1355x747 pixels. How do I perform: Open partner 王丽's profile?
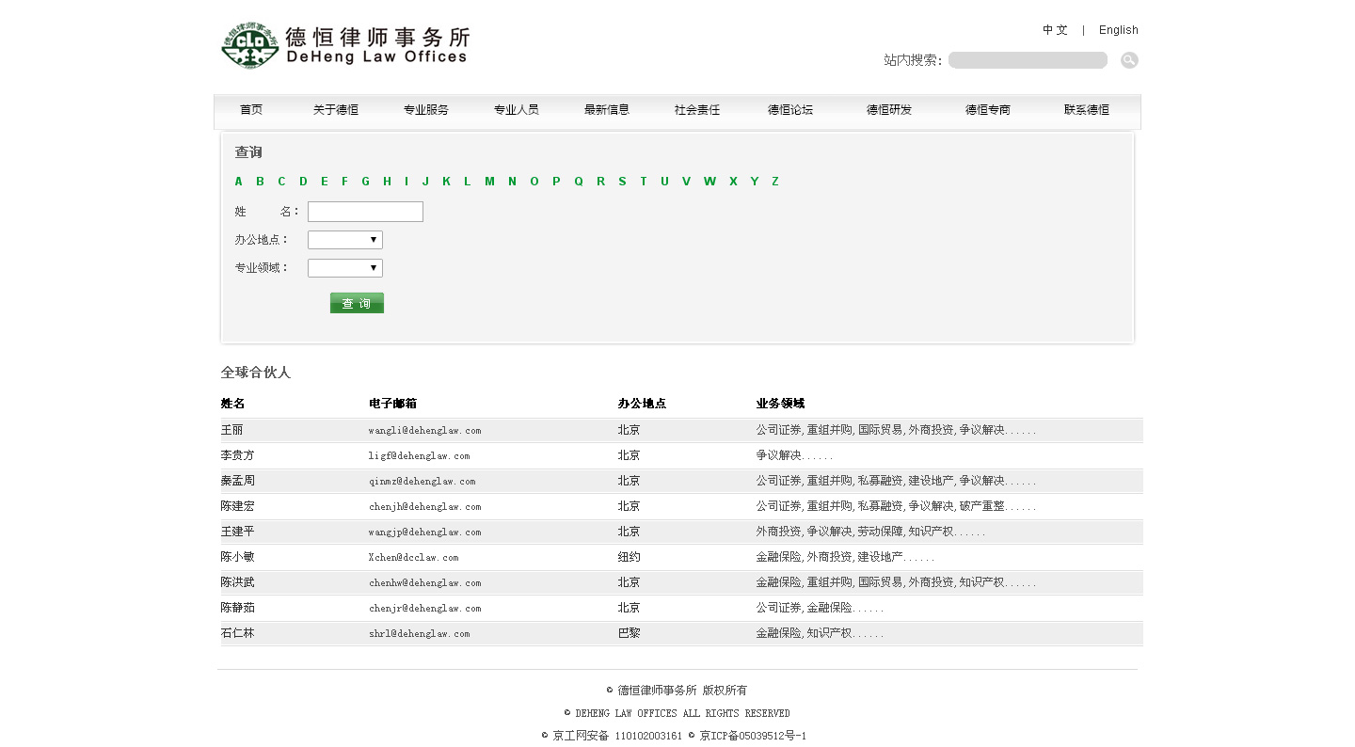click(x=231, y=430)
